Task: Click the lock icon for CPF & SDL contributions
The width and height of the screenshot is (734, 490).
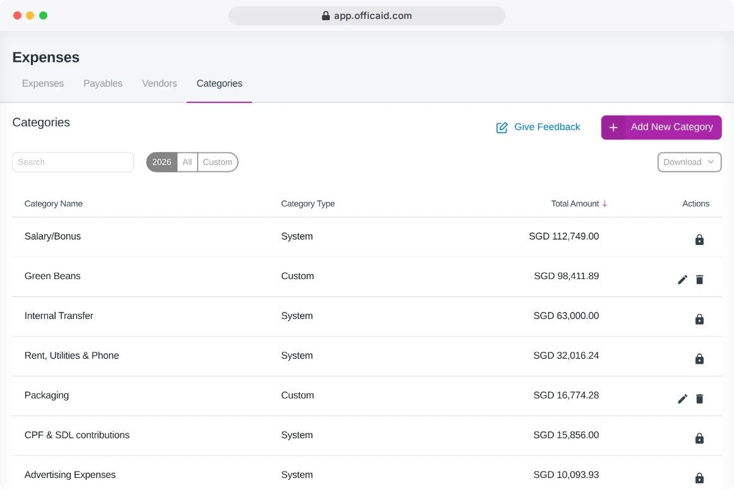Action: click(699, 438)
